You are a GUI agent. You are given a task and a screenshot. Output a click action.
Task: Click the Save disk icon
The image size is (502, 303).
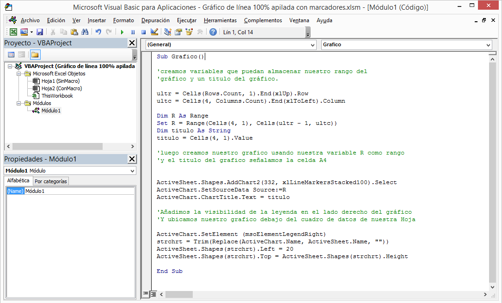coord(40,32)
